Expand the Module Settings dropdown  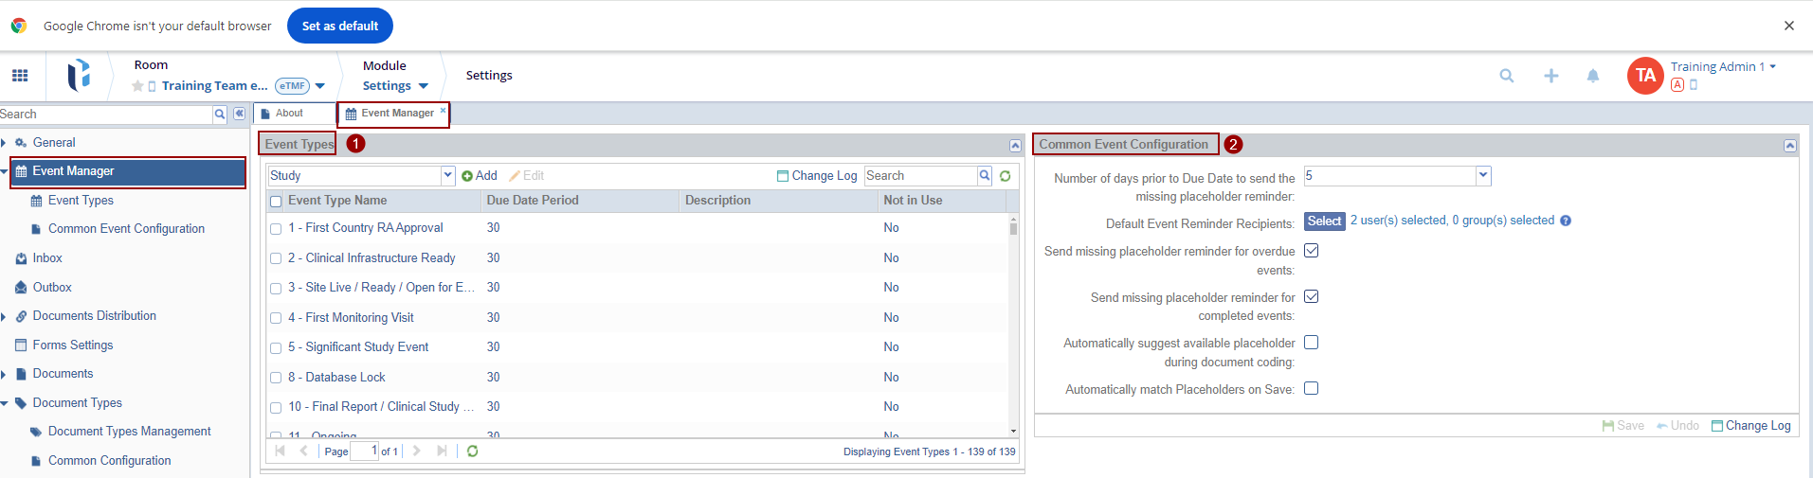tap(423, 86)
